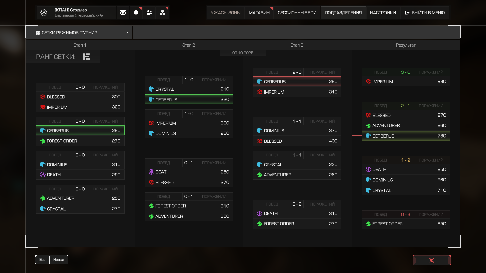Image resolution: width=486 pixels, height=273 pixels.
Task: Open the Сессионные бои tab
Action: [x=297, y=13]
